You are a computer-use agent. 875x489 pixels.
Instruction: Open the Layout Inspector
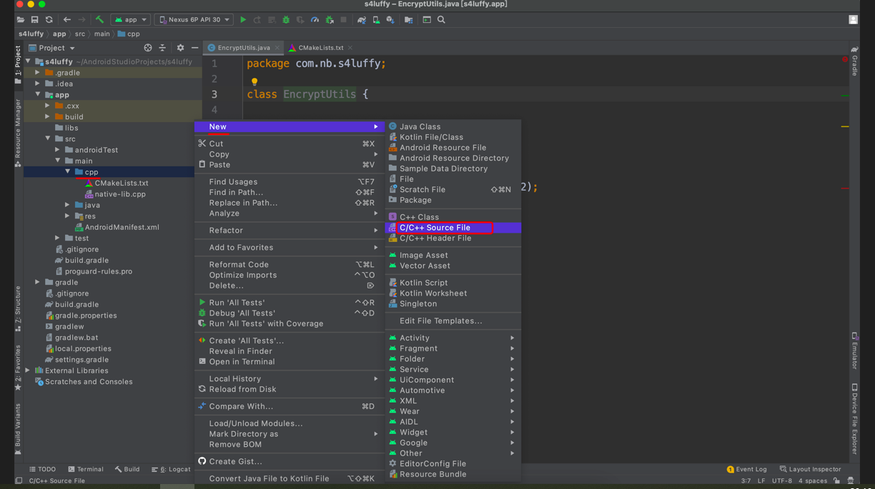810,470
